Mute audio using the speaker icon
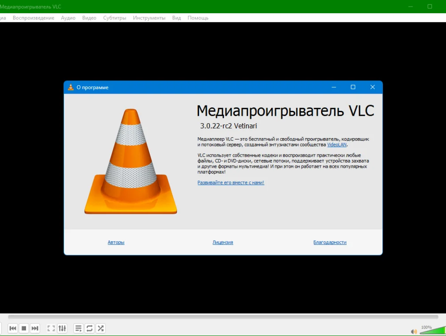The image size is (446, 336). tap(414, 331)
